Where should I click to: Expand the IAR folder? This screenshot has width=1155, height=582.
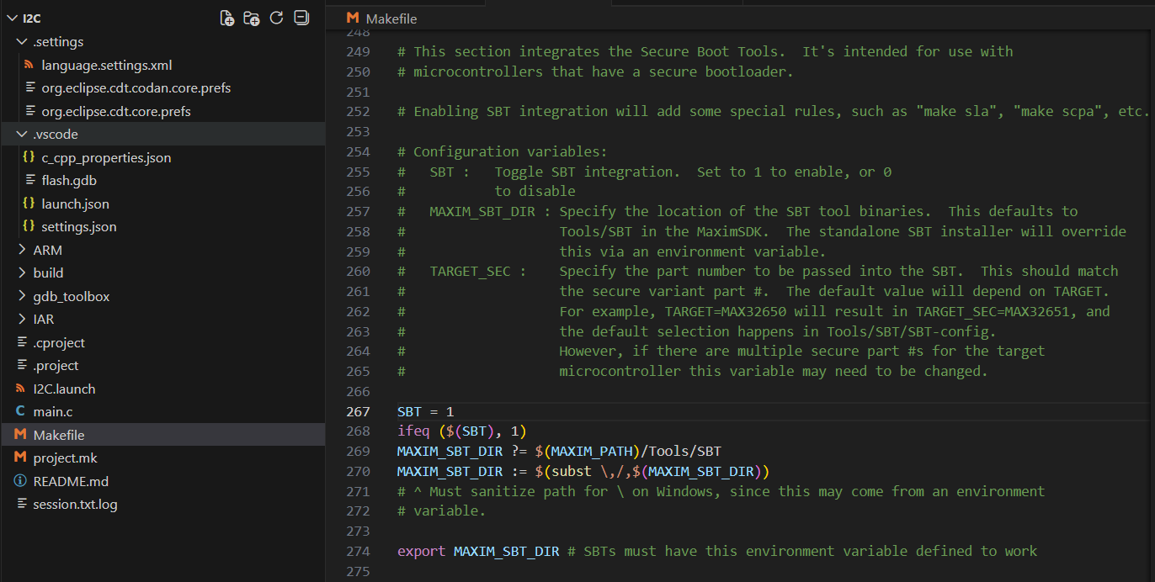tap(21, 319)
